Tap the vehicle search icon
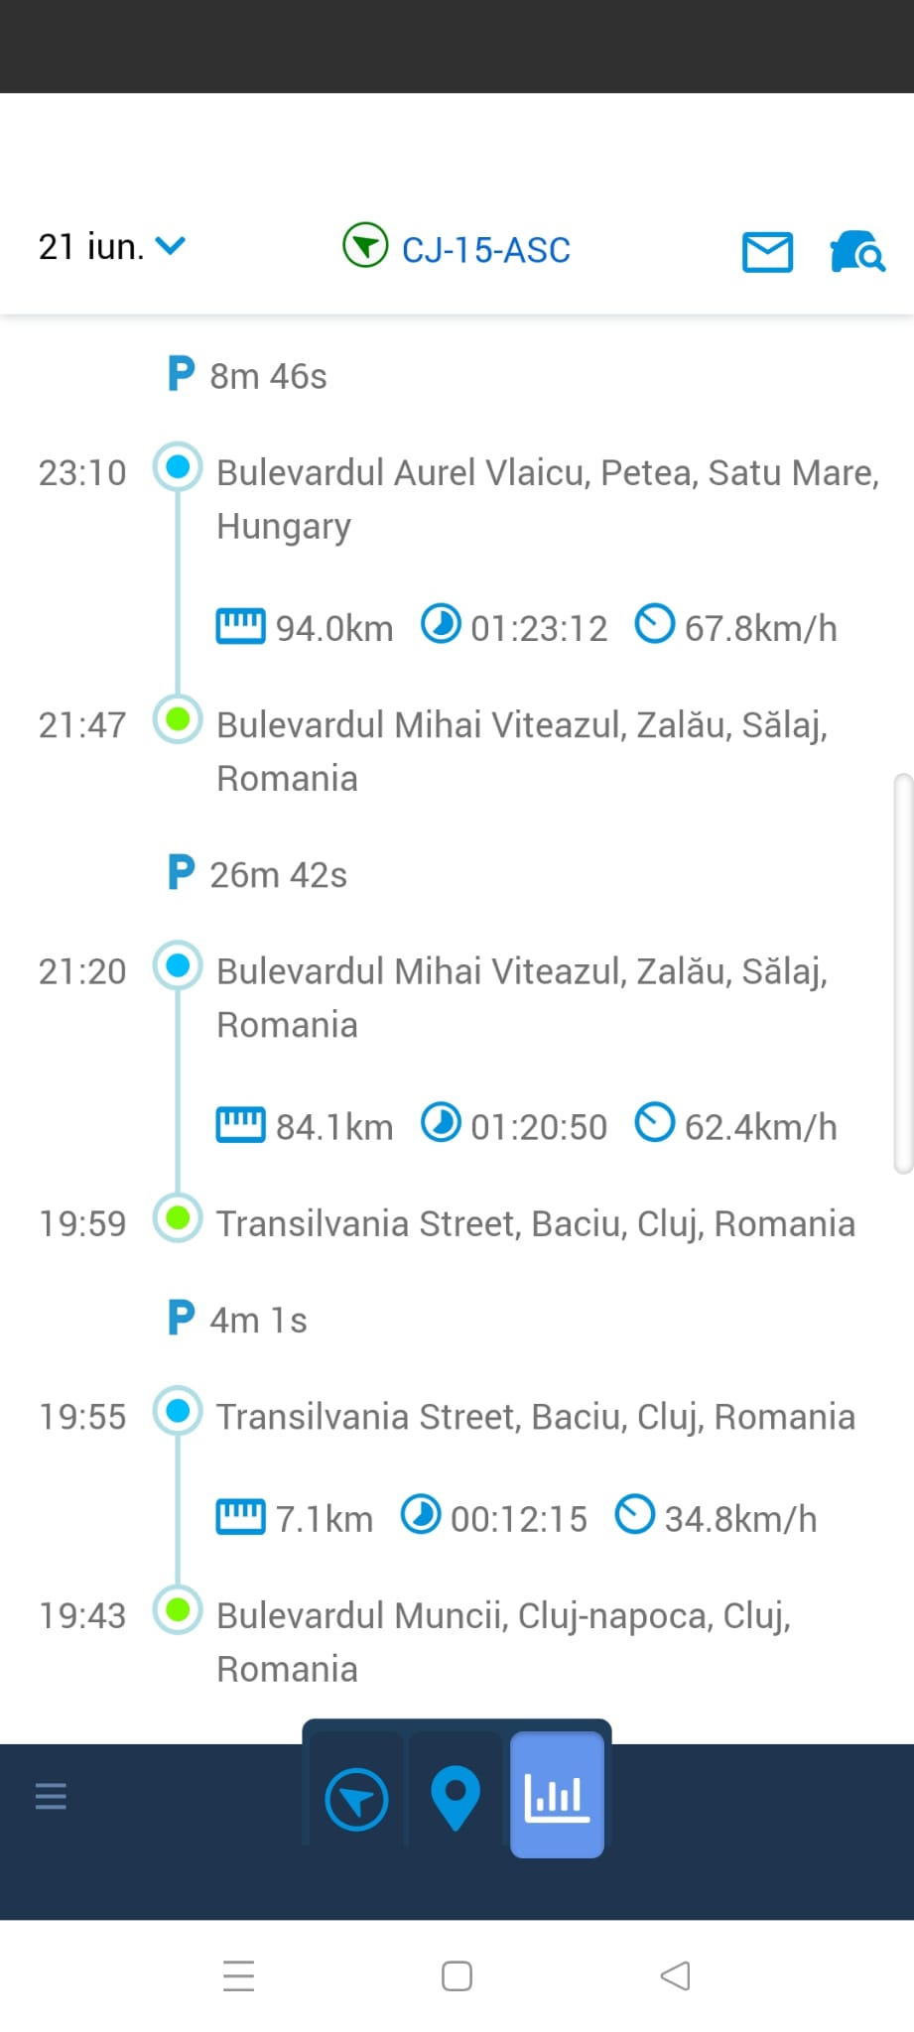The width and height of the screenshot is (914, 2032). click(x=856, y=252)
